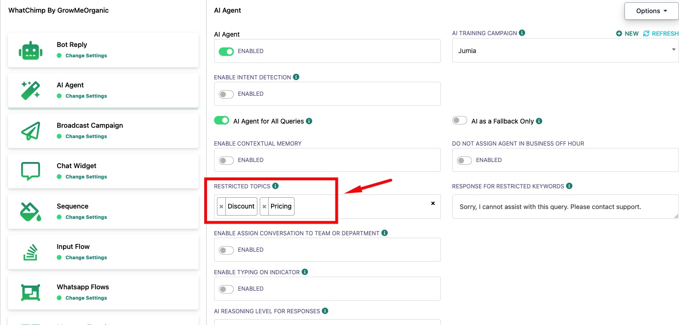The height and width of the screenshot is (325, 679).
Task: Toggle Do Not Assign Agent in Off Hour
Action: coord(464,160)
